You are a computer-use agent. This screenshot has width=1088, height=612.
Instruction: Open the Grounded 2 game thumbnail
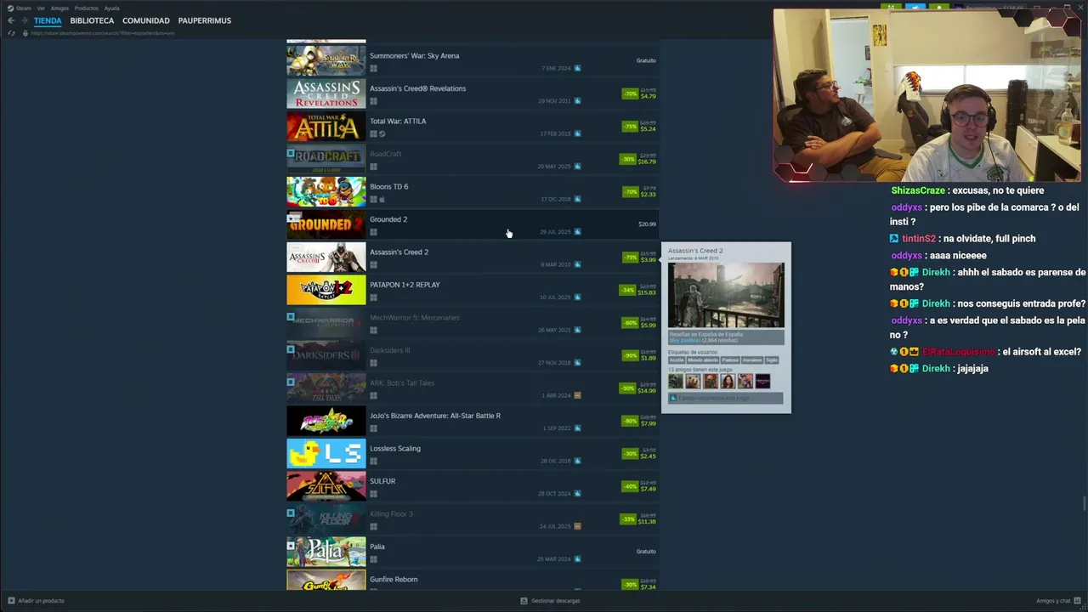(326, 225)
